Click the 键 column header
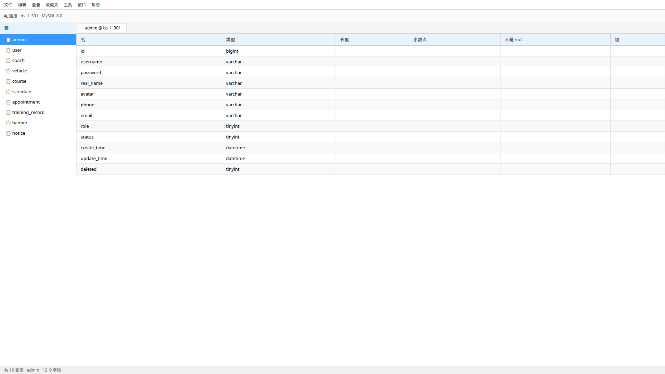The image size is (665, 374). [638, 40]
